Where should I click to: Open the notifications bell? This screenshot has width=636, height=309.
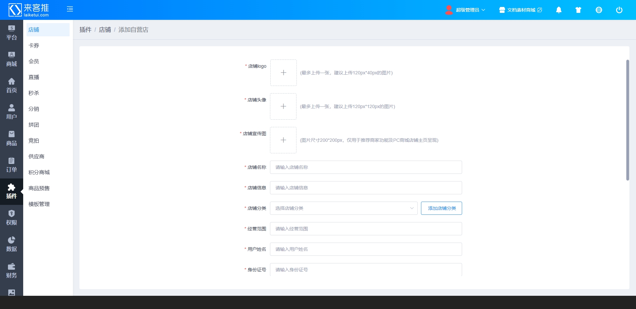click(x=558, y=10)
